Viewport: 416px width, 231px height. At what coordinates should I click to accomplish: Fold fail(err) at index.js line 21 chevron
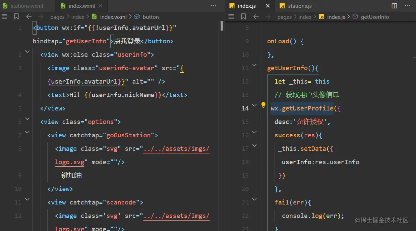point(254,199)
